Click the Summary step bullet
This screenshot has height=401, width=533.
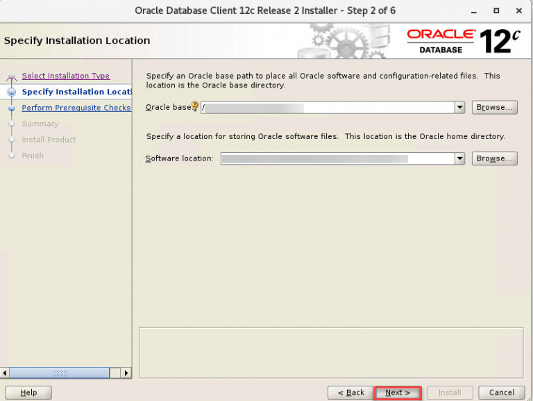pos(12,124)
